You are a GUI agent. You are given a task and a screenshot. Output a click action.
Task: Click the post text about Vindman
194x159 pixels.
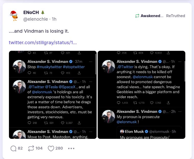click(x=39, y=31)
